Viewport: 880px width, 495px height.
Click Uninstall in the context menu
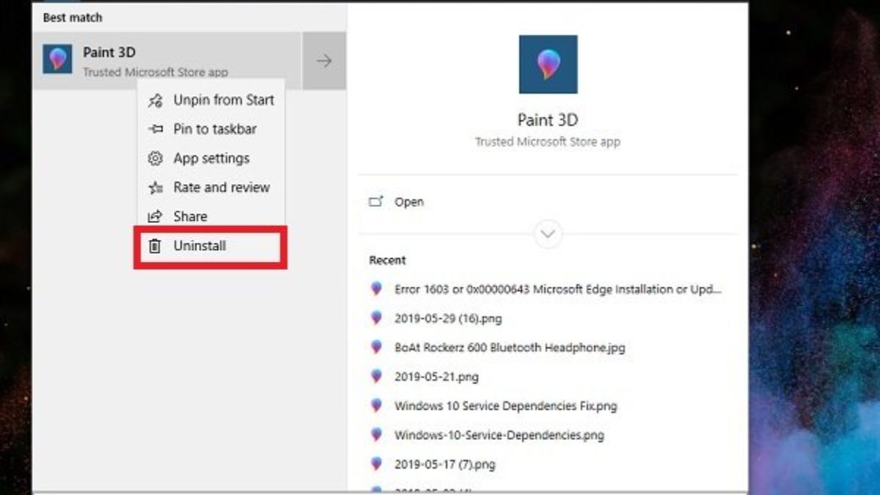coord(211,246)
